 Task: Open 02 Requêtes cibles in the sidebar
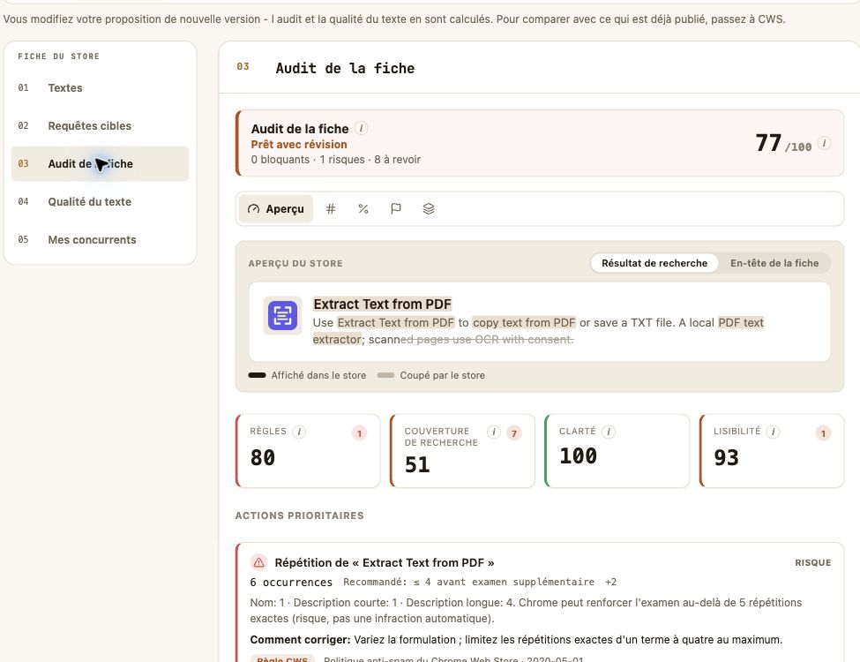(100, 125)
